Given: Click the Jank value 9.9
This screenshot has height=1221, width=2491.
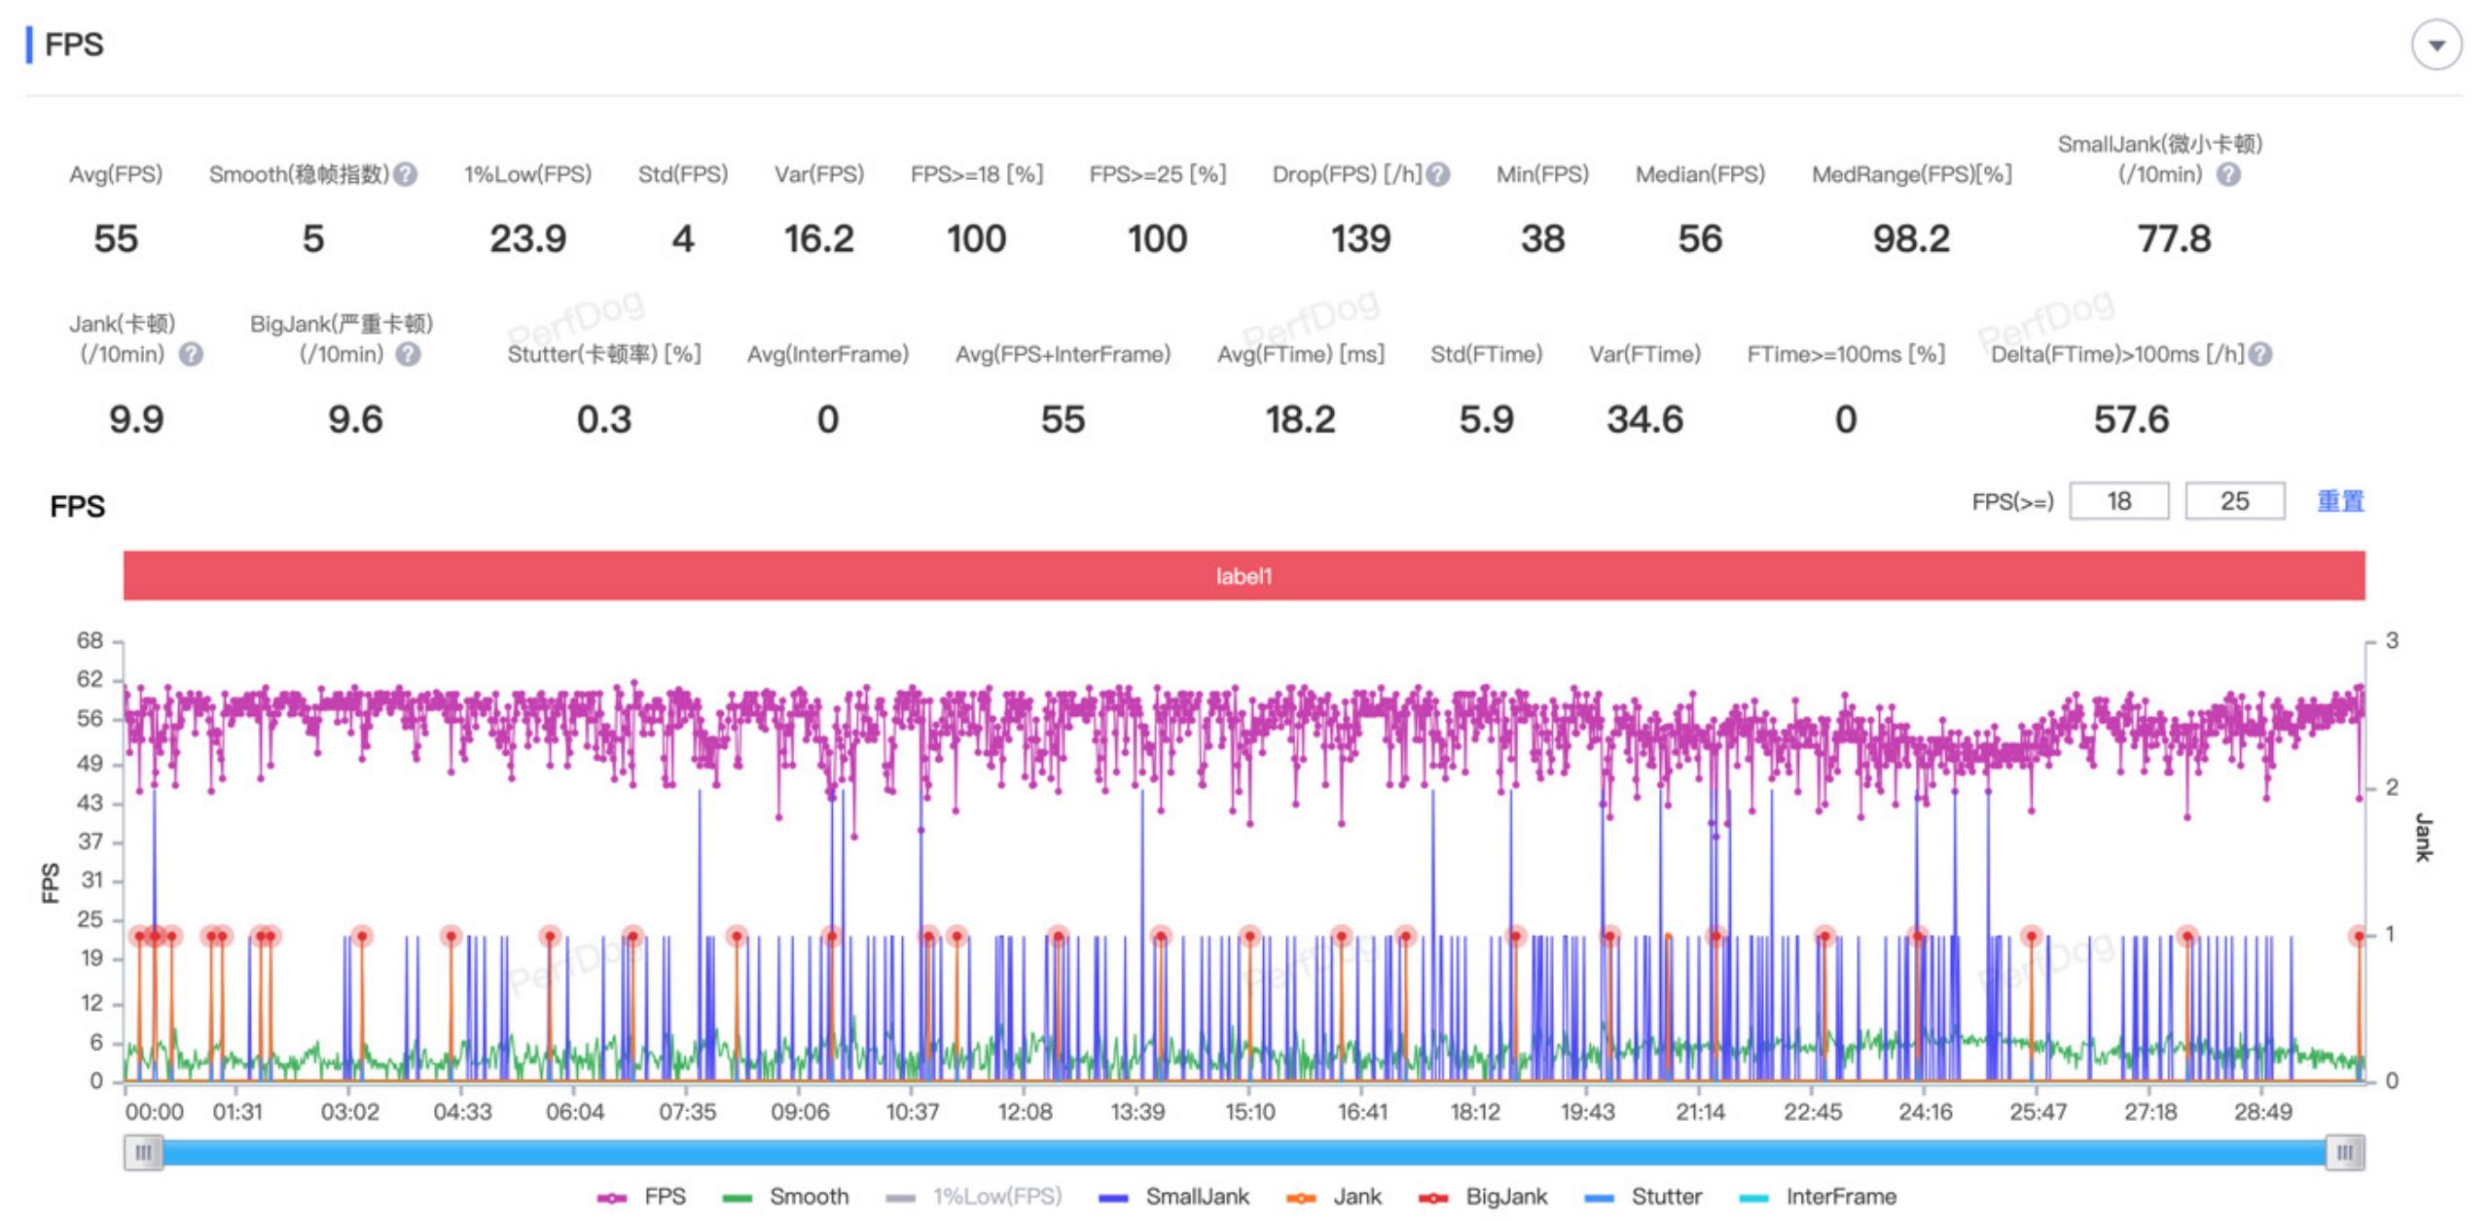Looking at the screenshot, I should 136,420.
